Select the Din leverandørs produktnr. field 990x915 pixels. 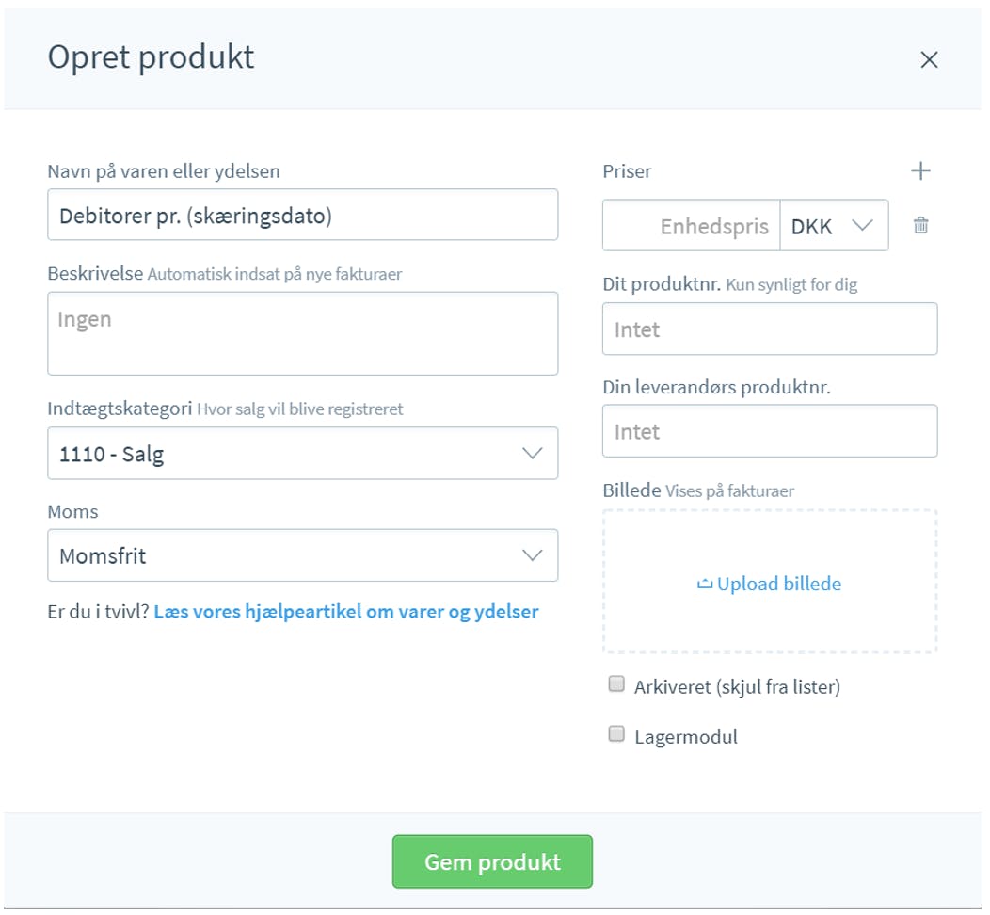point(770,431)
